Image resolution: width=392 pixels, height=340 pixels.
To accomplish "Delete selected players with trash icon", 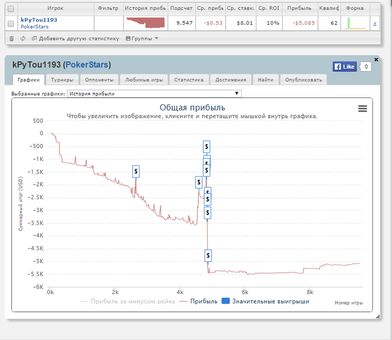I will (12, 39).
